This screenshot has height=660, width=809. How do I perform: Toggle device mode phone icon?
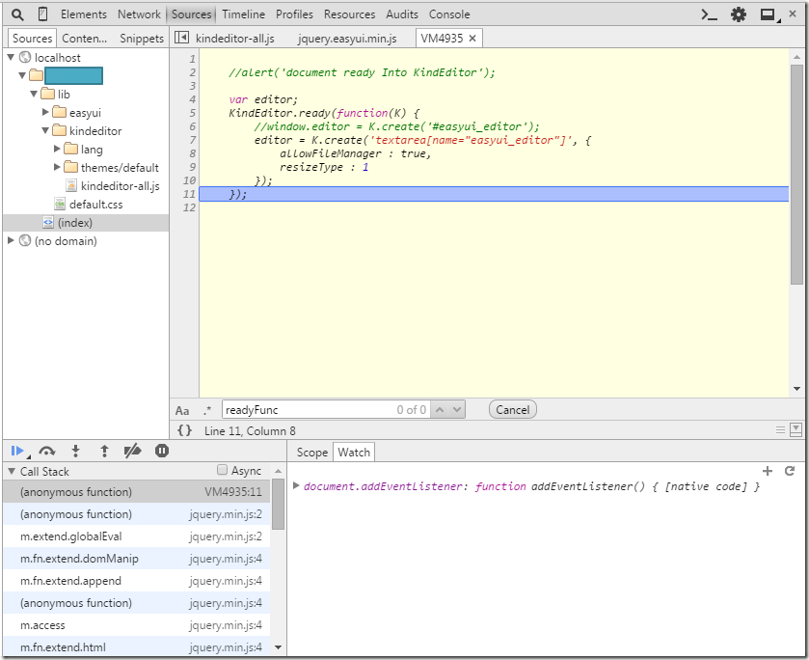coord(42,14)
